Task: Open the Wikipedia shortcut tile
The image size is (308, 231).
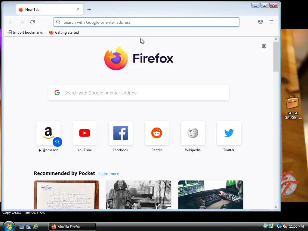Action: coord(193,133)
